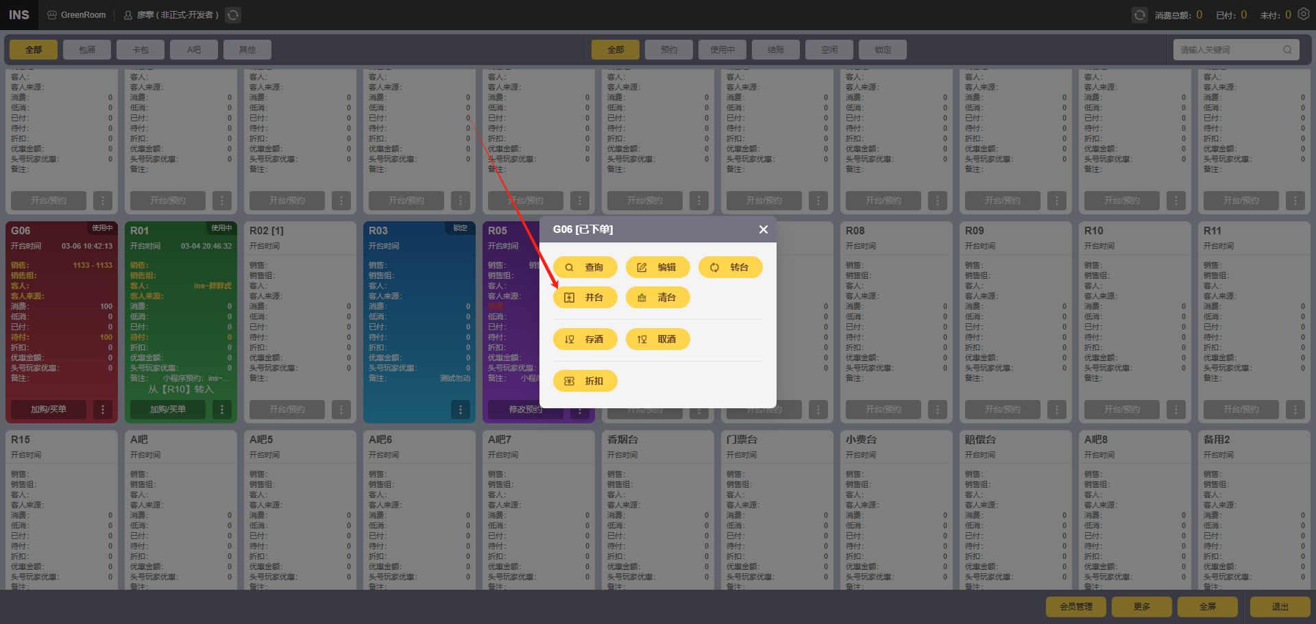Open three-dot menu on R08 card

(x=938, y=410)
